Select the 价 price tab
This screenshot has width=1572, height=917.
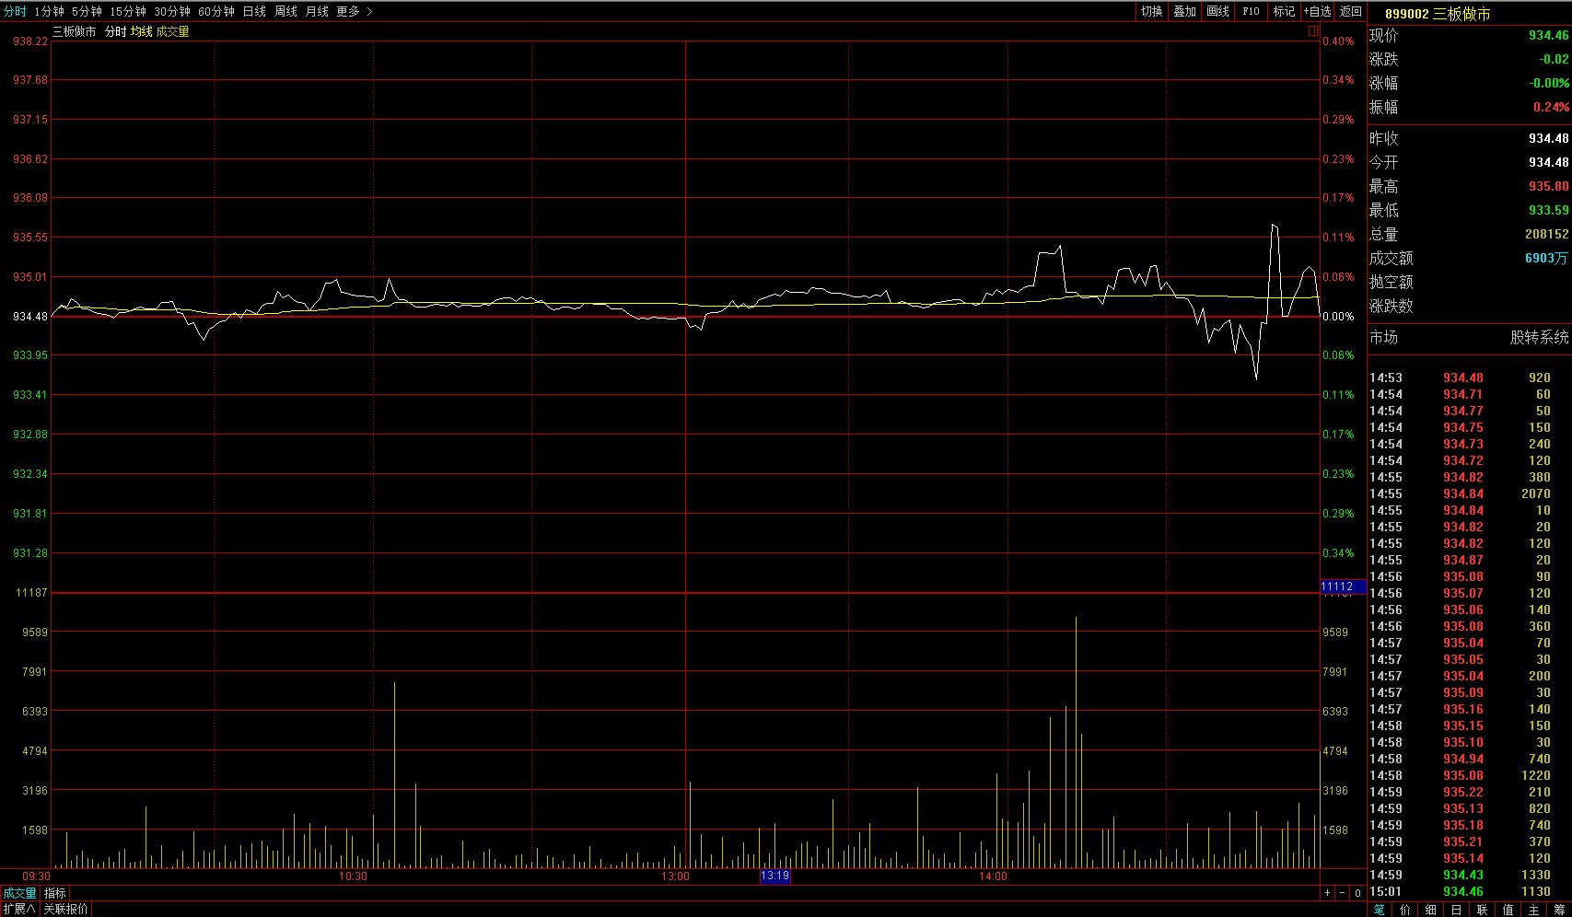pos(1404,910)
